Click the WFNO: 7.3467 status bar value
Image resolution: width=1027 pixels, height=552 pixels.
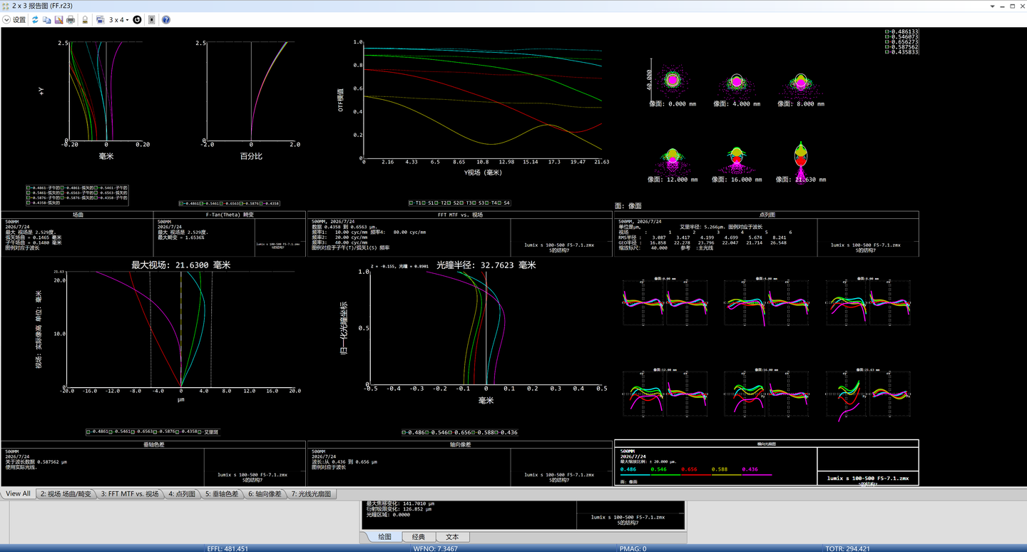click(x=436, y=548)
